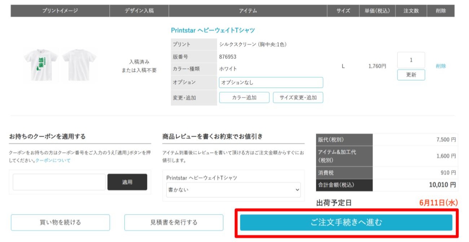Open the Printstar ヘビーウェイトTシャツ product link

pos(214,31)
